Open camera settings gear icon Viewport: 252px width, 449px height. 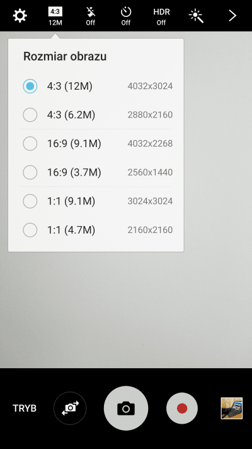(x=20, y=15)
